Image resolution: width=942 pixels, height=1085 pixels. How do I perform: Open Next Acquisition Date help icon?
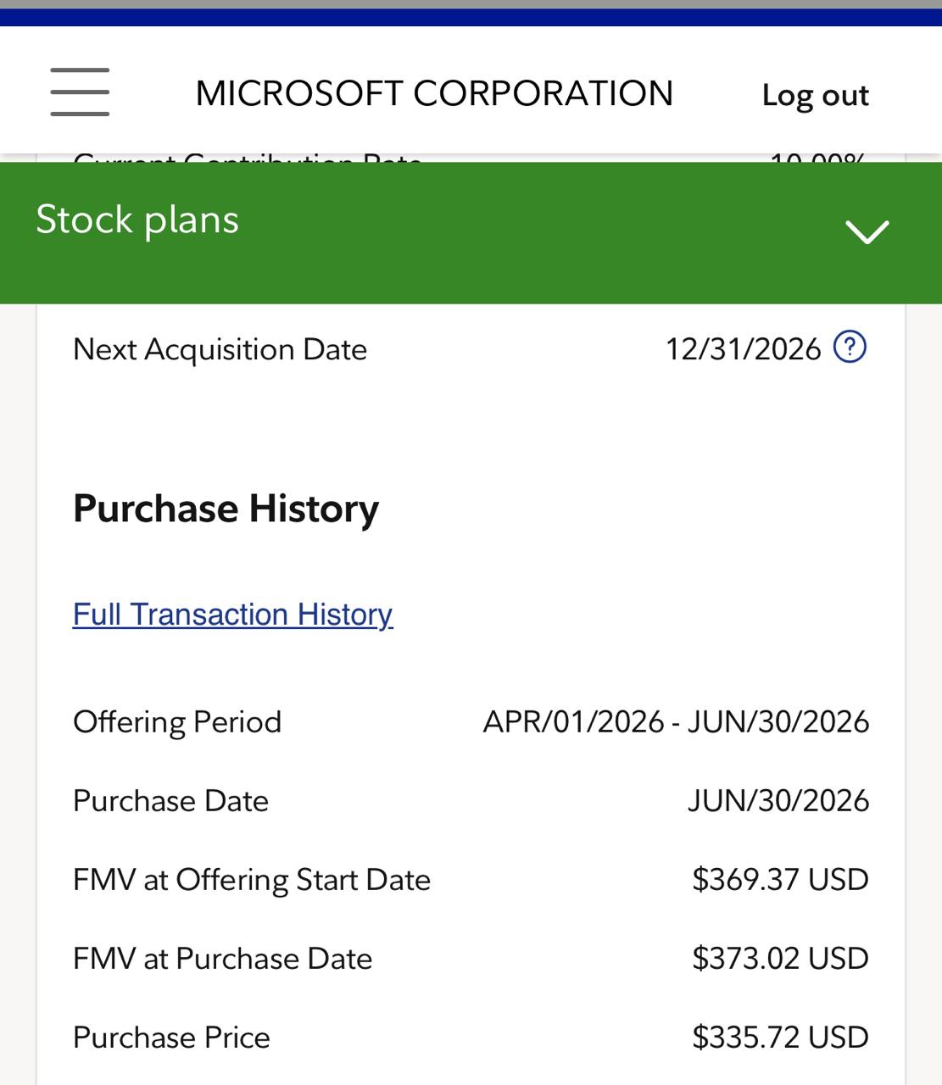click(x=850, y=347)
